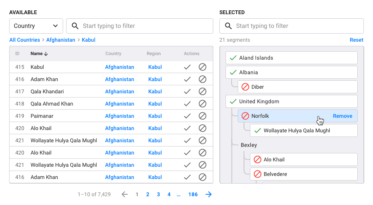Toggle red exclude icon on Belvedere segment

tap(258, 174)
